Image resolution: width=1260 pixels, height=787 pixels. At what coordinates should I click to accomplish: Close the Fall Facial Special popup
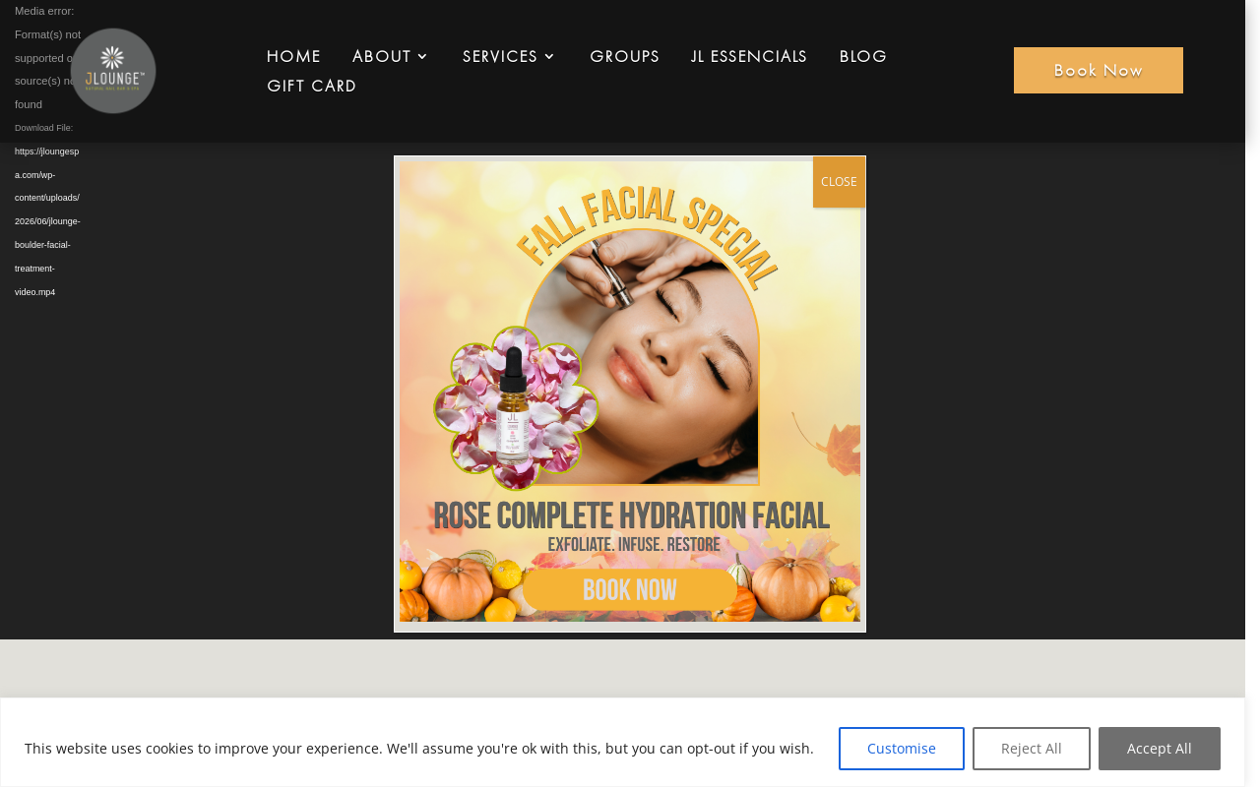pyautogui.click(x=839, y=182)
